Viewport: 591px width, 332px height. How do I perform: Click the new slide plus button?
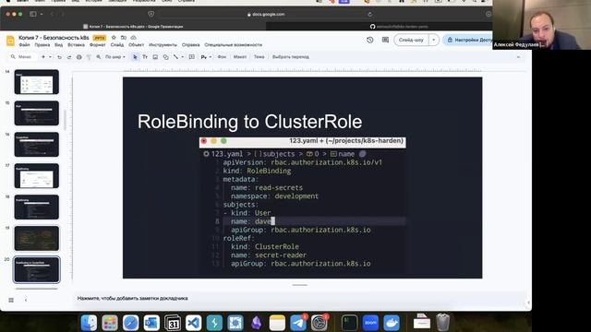(x=43, y=57)
